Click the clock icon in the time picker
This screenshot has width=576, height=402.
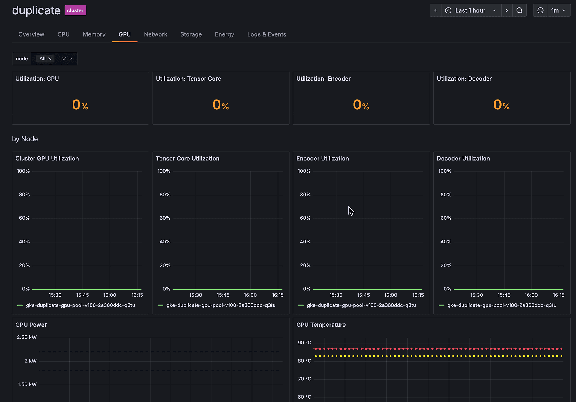(448, 10)
